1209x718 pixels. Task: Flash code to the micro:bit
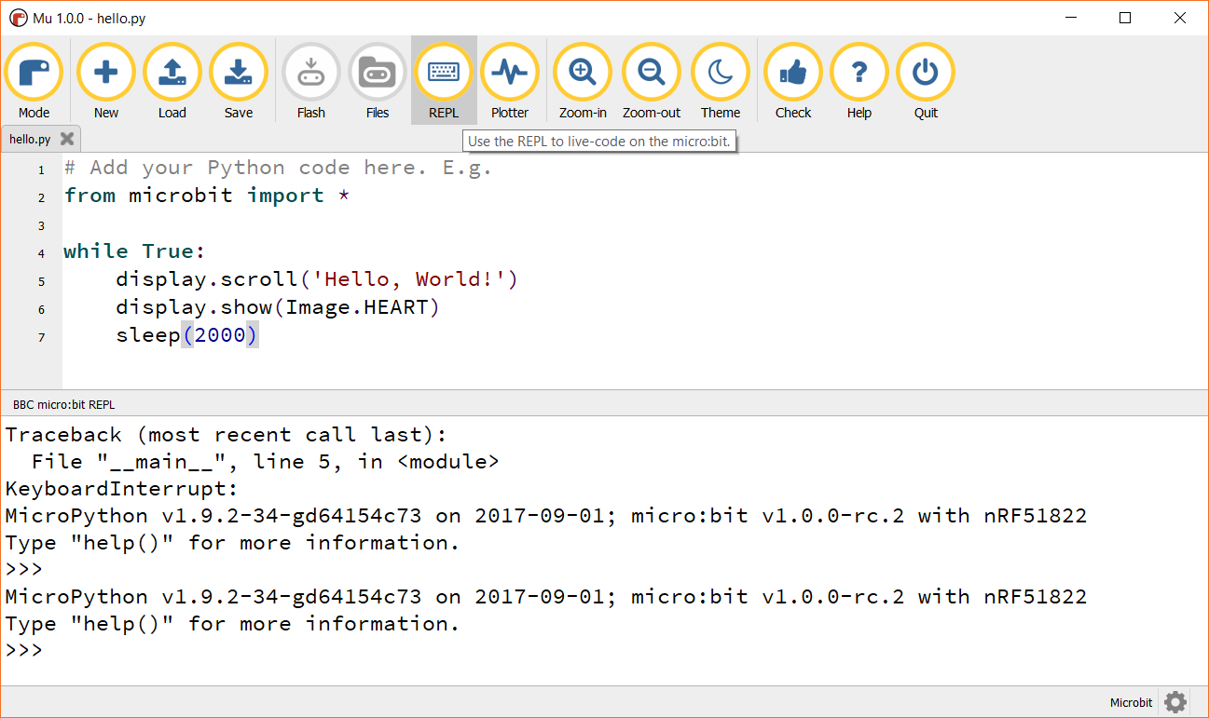click(x=311, y=81)
